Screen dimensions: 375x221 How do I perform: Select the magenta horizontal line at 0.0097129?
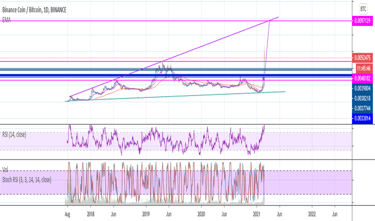[x=176, y=21]
